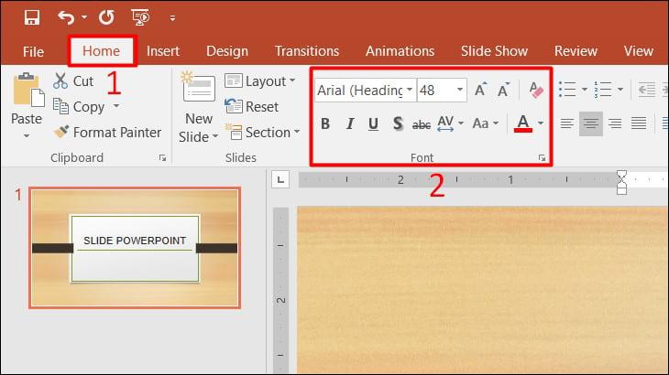669x375 pixels.
Task: Increase font size with larger A icon
Action: pyautogui.click(x=480, y=90)
